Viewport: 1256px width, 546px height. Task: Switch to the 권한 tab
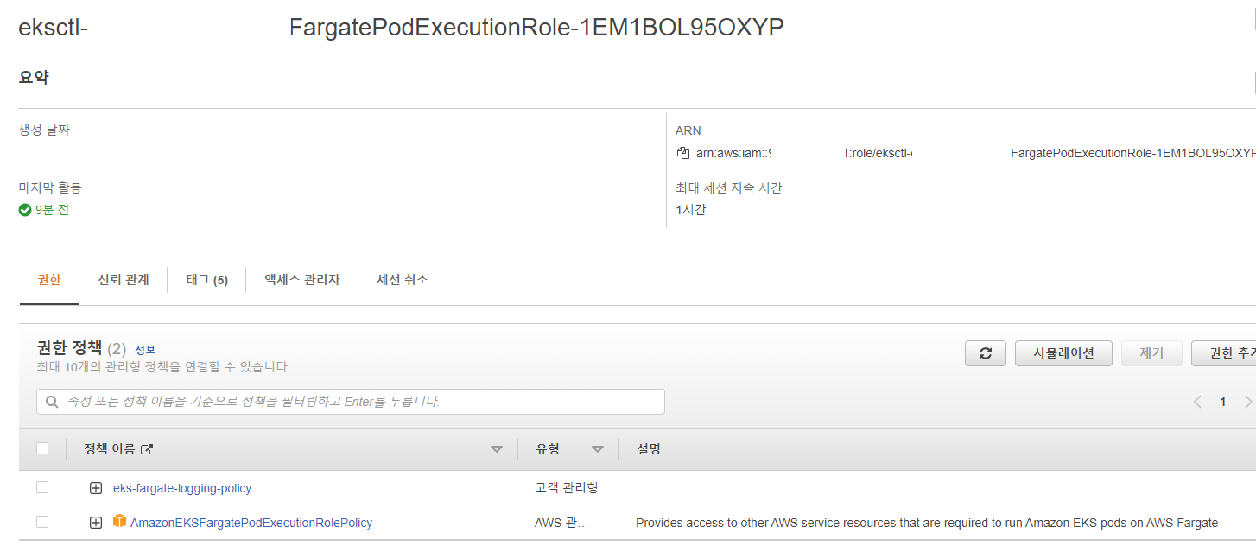[x=49, y=279]
